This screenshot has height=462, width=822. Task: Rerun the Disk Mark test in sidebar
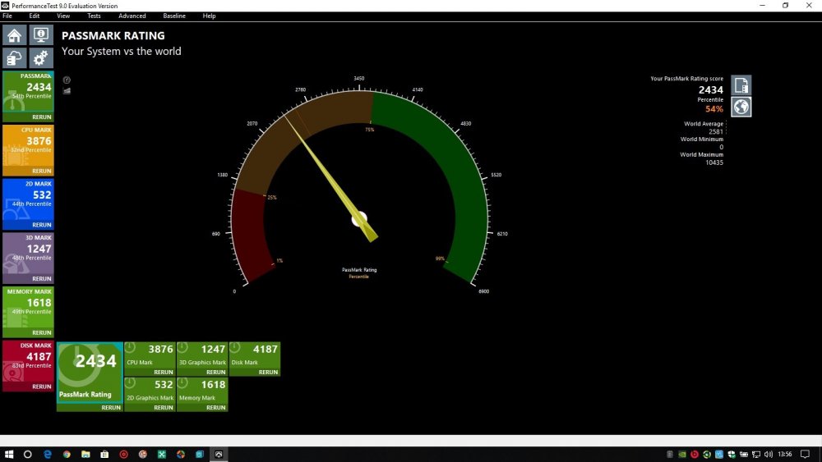pos(41,387)
